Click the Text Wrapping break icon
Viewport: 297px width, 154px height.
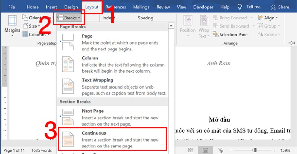(68, 87)
